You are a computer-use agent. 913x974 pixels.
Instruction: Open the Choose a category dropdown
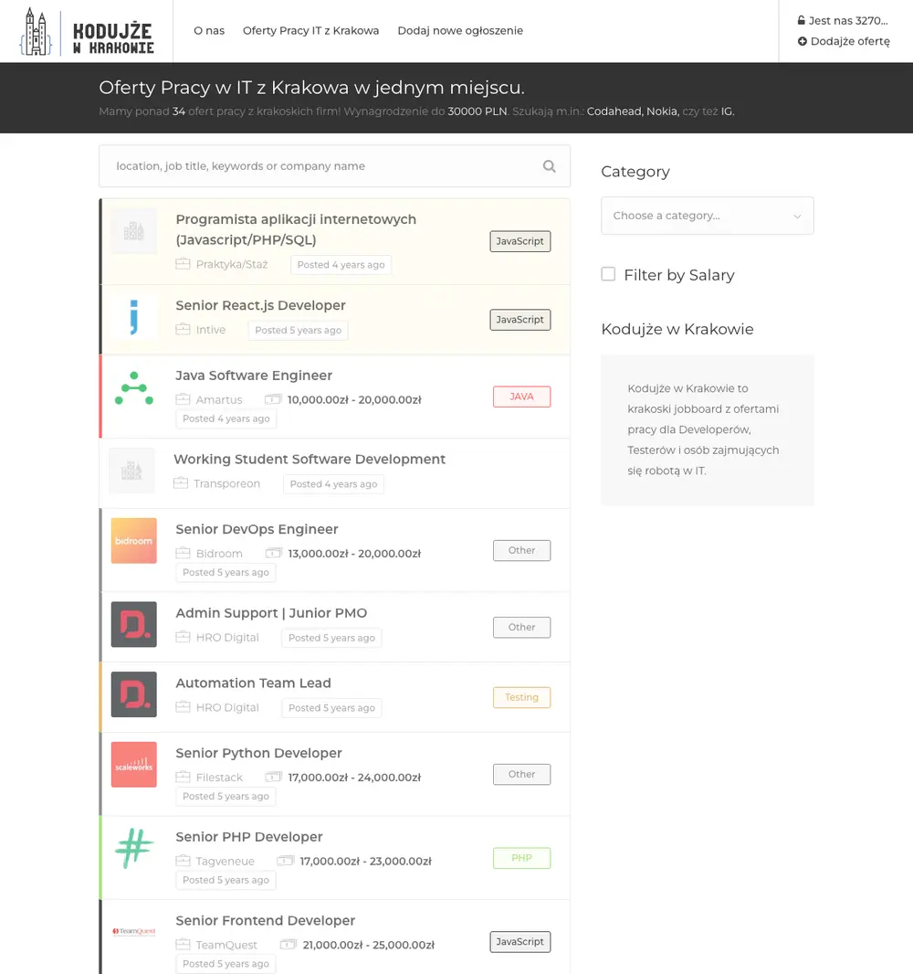[x=707, y=216]
